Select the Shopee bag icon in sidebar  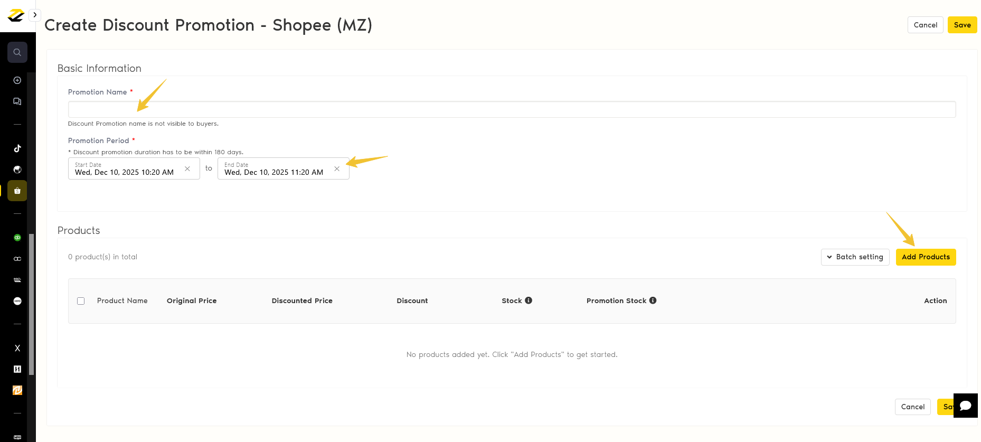point(17,191)
